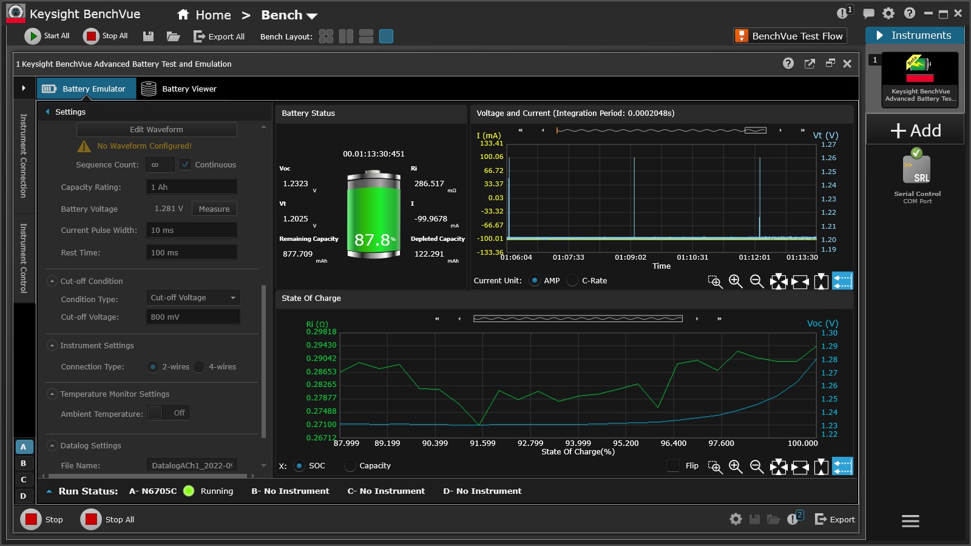The image size is (971, 546).
Task: Uncheck the Continuous sequence checkbox
Action: (185, 164)
